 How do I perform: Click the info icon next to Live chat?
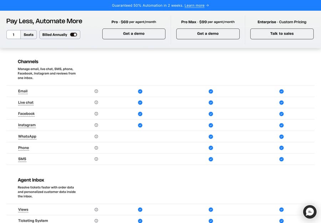pyautogui.click(x=96, y=102)
